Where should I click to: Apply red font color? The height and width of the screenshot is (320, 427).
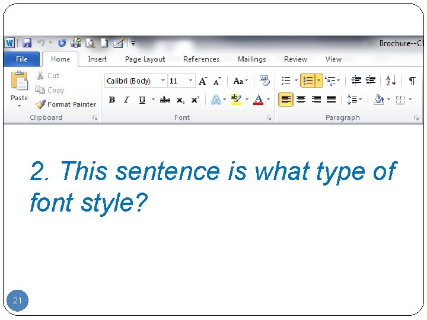tap(258, 100)
